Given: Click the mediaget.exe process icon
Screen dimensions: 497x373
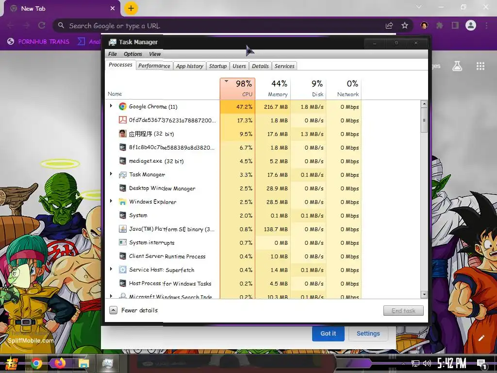Looking at the screenshot, I should 122,161.
